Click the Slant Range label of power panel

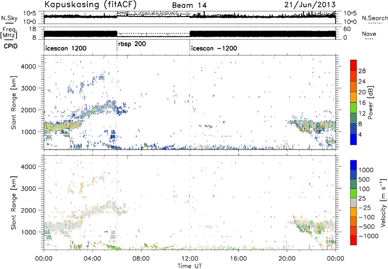[14, 102]
